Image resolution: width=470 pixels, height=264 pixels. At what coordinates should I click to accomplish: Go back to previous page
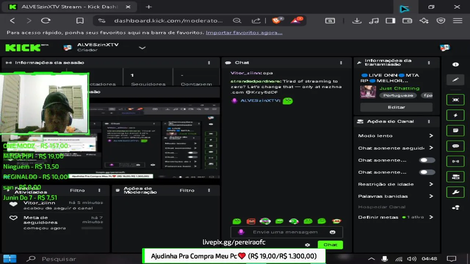point(12,21)
